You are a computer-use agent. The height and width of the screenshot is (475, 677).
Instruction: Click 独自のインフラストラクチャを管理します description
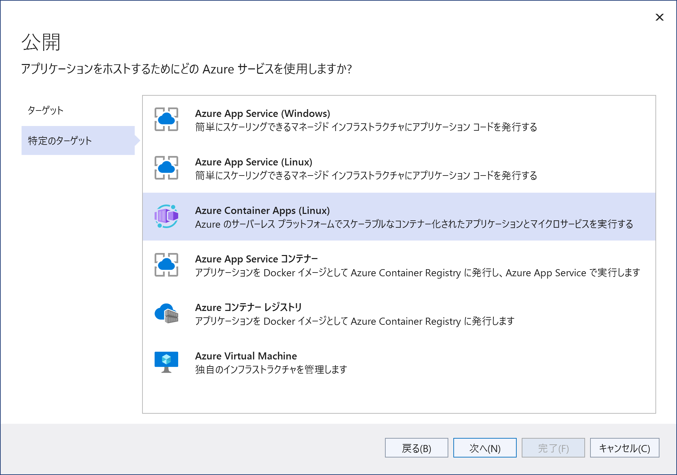pos(271,370)
